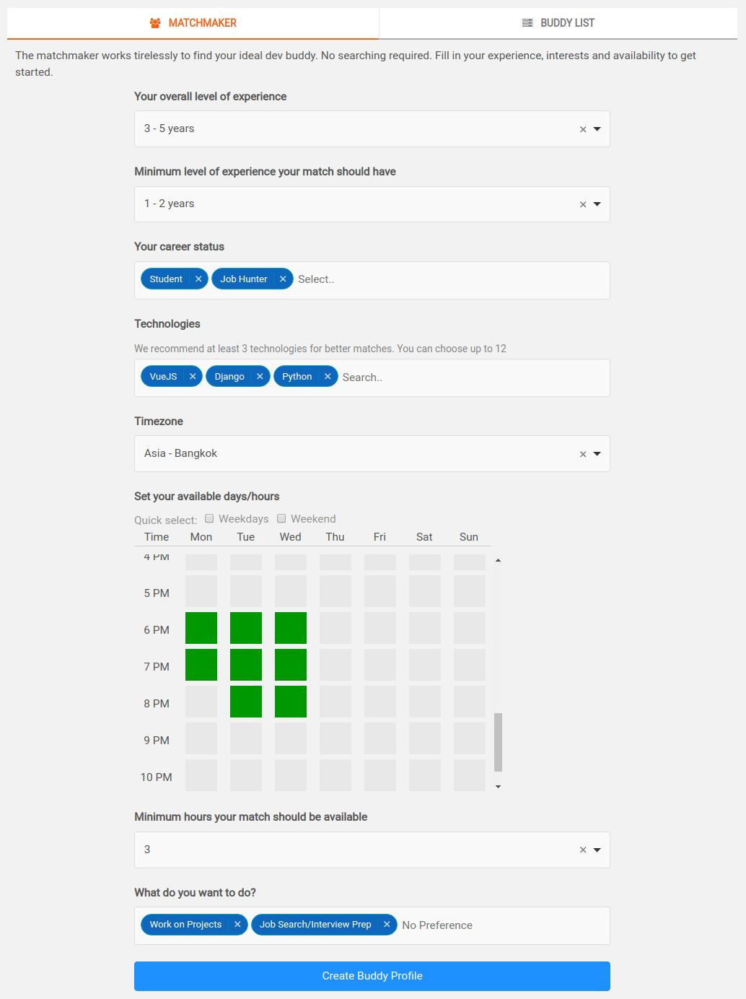Open the minimum match experience dropdown arrow
Screen dimensions: 746x999
[x=597, y=204]
